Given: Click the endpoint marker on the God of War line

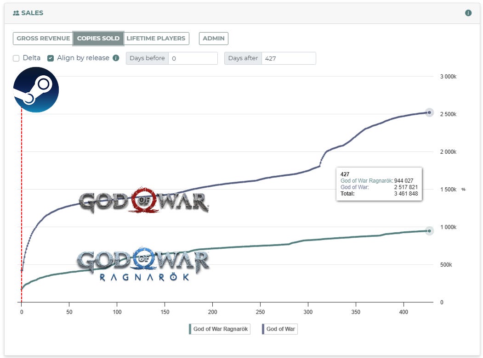Looking at the screenshot, I should click(x=429, y=112).
